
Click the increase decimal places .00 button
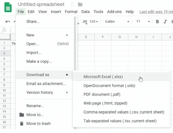coord(85,22)
